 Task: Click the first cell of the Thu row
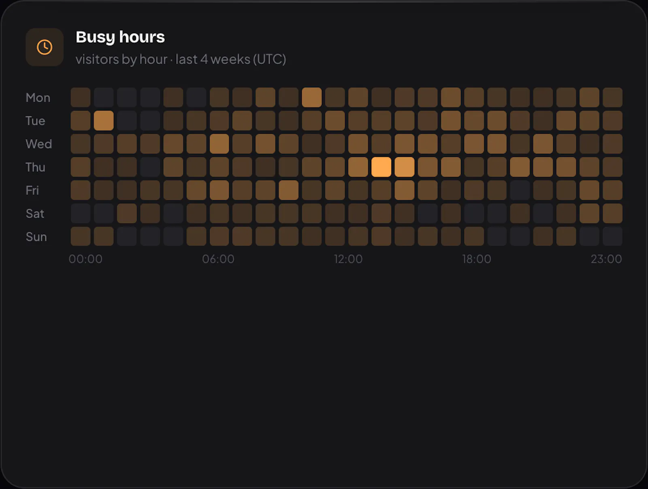coord(81,167)
